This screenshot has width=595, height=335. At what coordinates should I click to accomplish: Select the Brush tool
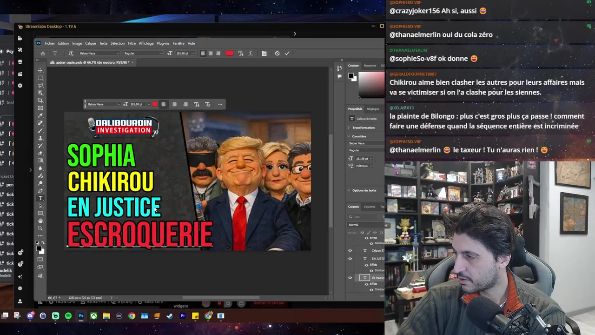click(x=40, y=130)
